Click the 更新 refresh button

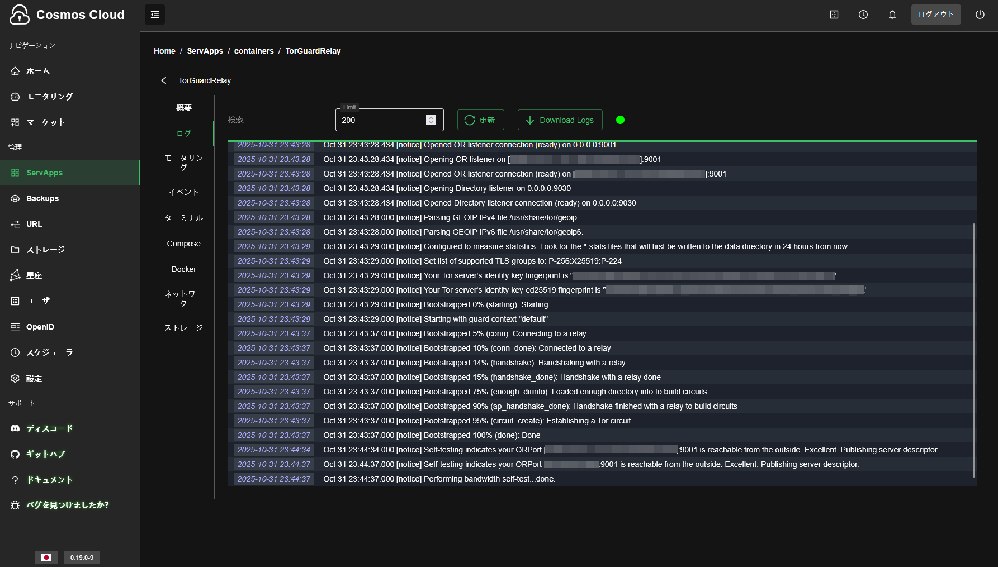pyautogui.click(x=480, y=120)
